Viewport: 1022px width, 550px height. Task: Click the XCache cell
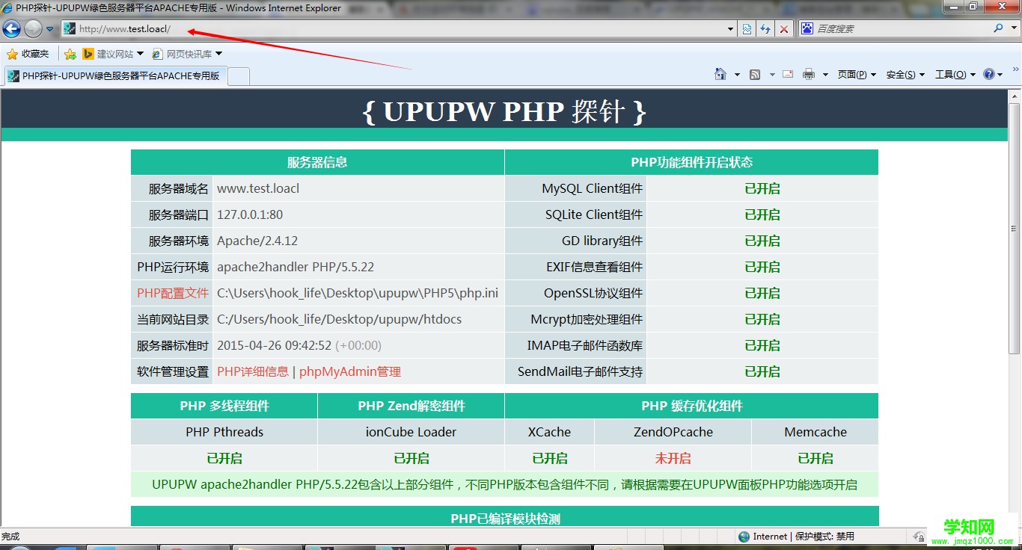tap(549, 432)
